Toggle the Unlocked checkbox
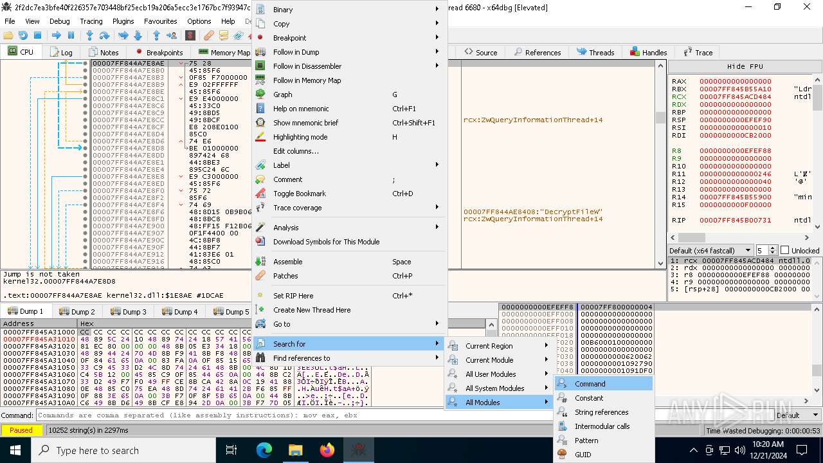The width and height of the screenshot is (823, 463). tap(784, 250)
